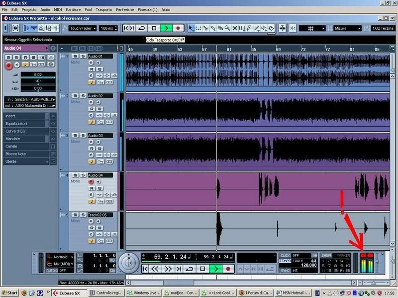
Task: Open the Audio menu
Action: [x=45, y=9]
